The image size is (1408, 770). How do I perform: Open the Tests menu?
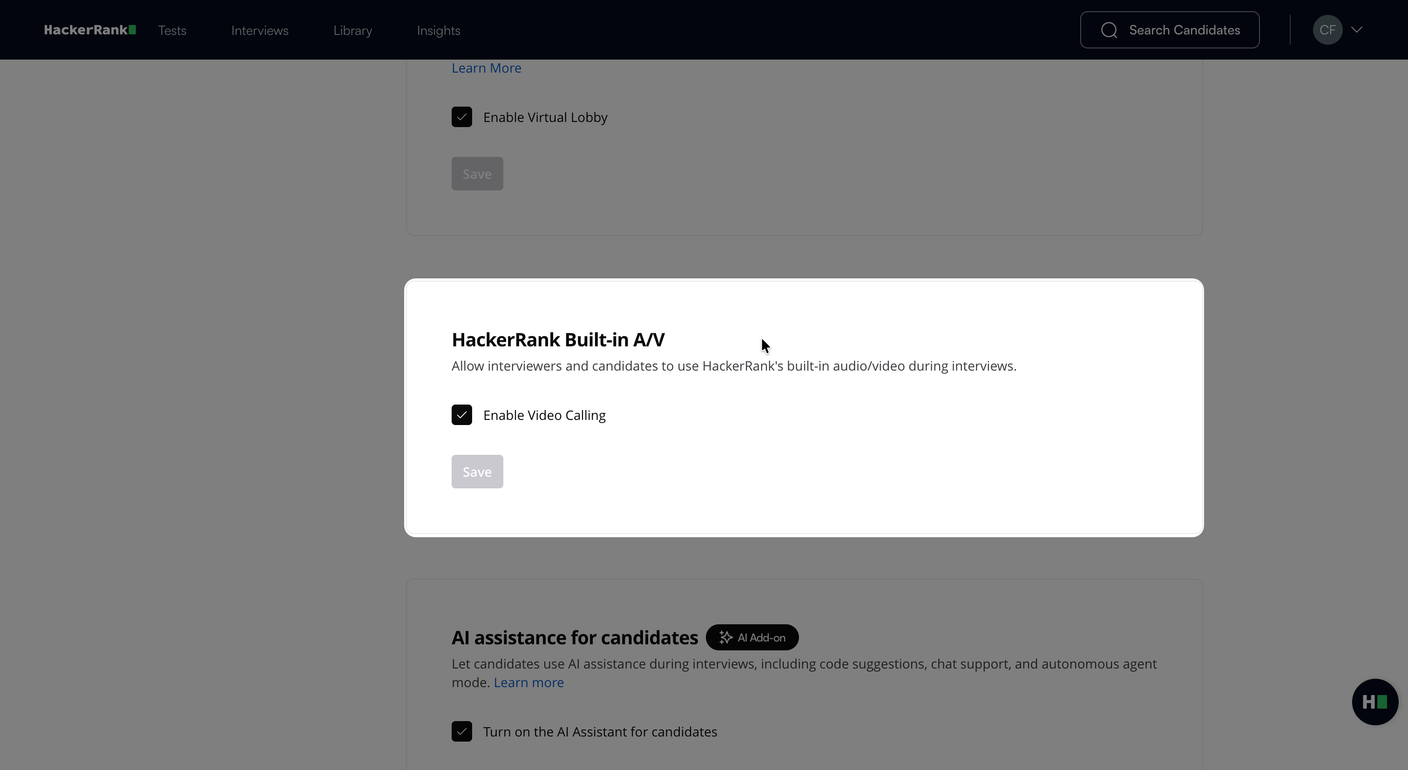point(172,31)
